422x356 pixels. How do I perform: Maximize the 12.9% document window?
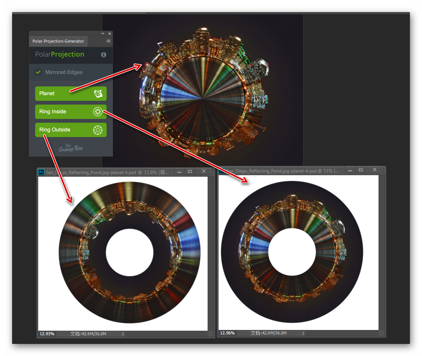pos(190,171)
